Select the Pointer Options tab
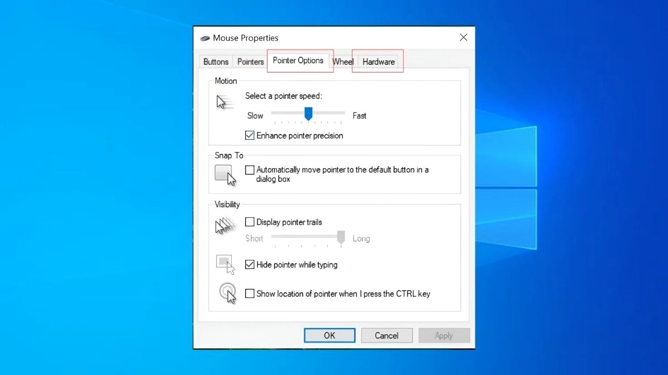 click(298, 60)
